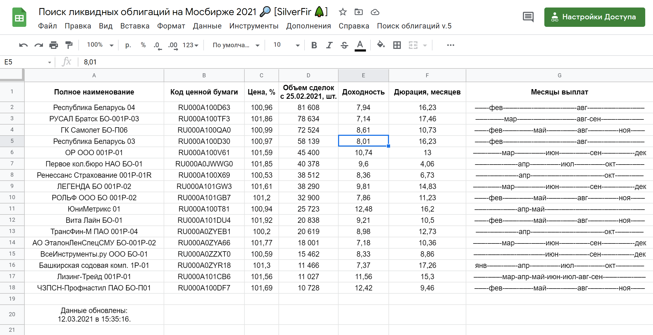Viewport: 653px width, 335px height.
Task: Redo the last action
Action: click(39, 45)
